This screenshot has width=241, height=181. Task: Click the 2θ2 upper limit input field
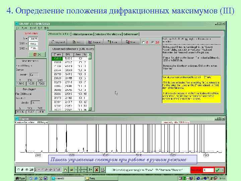click(33, 48)
